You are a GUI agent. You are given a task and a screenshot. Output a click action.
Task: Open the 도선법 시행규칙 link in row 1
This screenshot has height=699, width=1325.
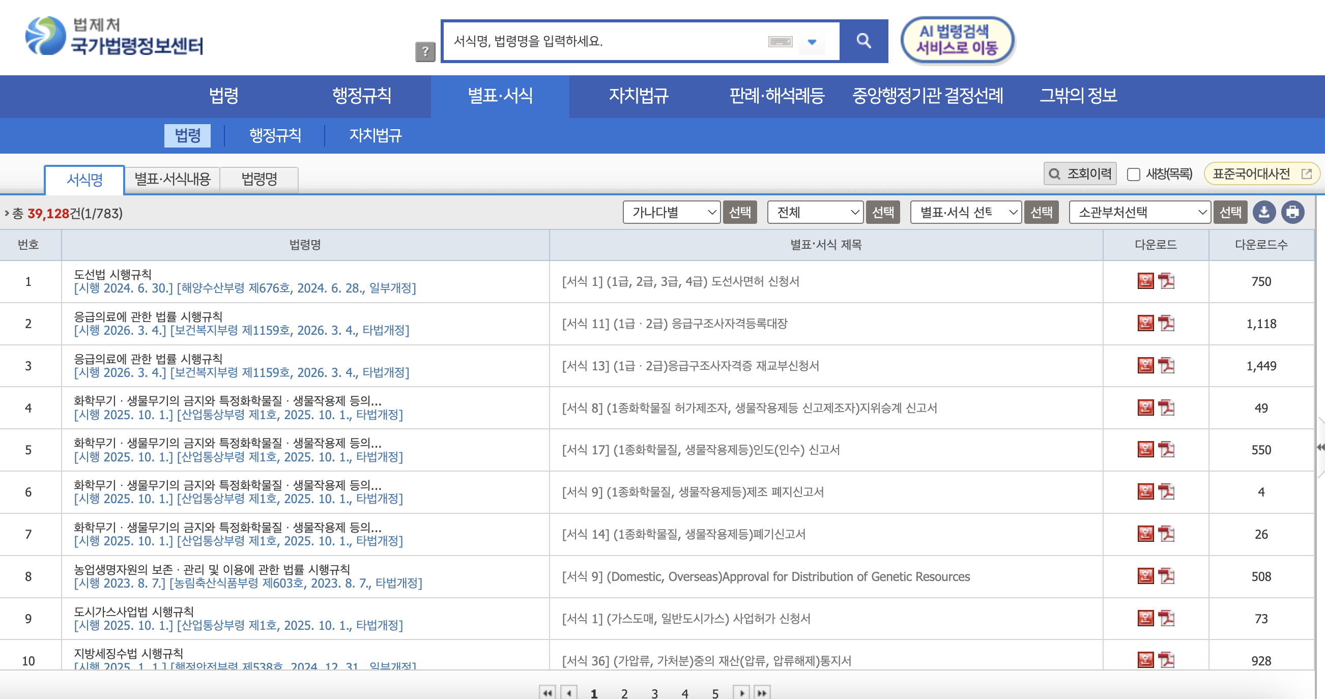pyautogui.click(x=112, y=274)
